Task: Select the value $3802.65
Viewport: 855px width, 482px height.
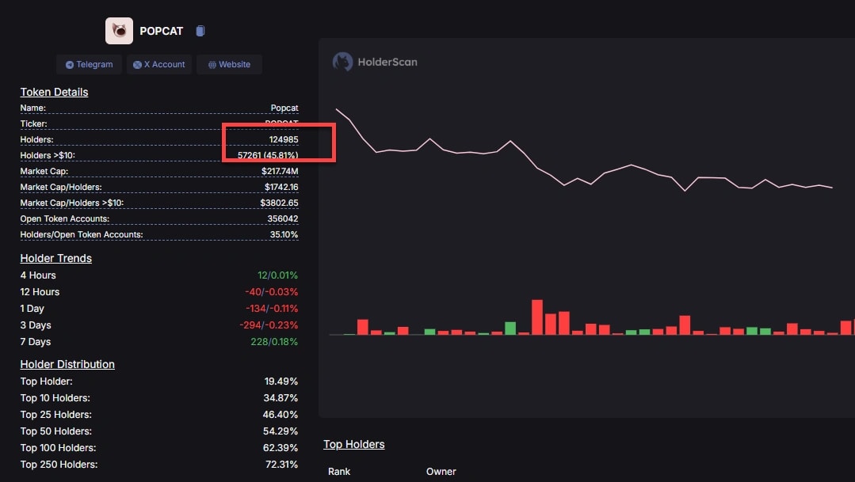Action: 279,203
